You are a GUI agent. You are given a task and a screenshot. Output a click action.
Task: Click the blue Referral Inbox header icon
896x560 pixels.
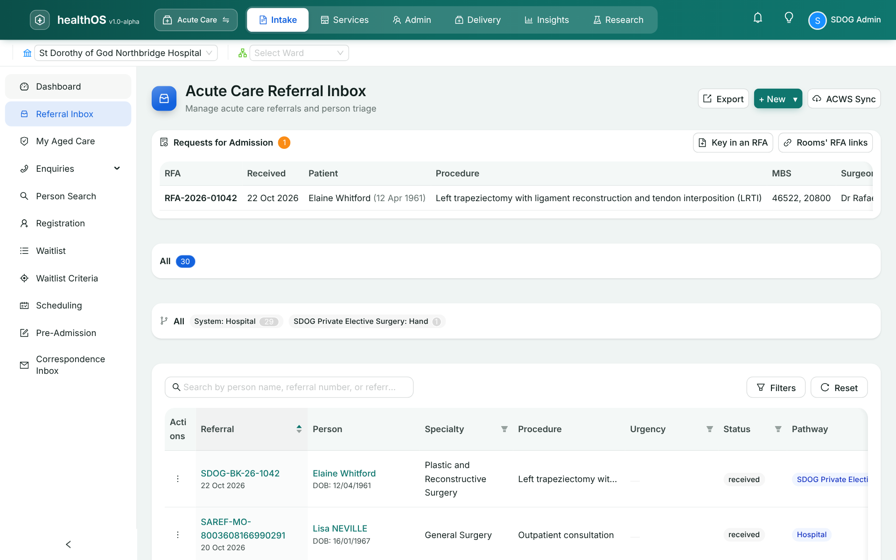164,98
